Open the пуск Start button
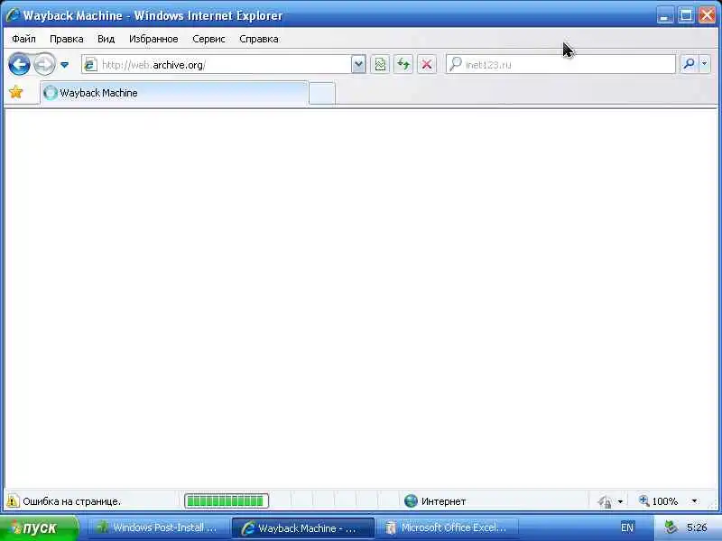The image size is (722, 541). pos(39,527)
